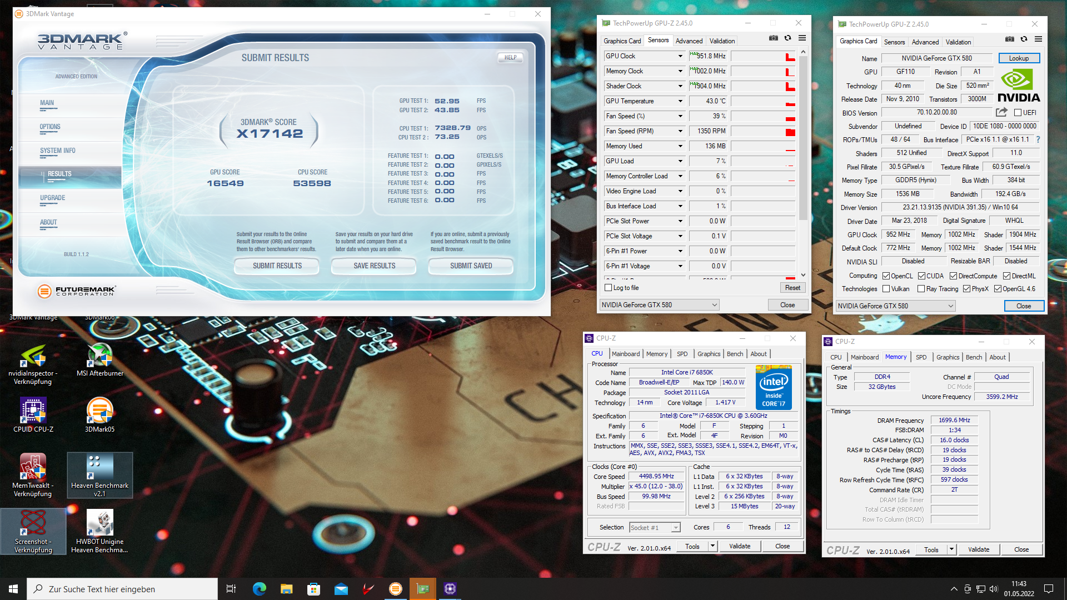1067x600 pixels.
Task: Enable Log to file checkbox
Action: pyautogui.click(x=608, y=288)
